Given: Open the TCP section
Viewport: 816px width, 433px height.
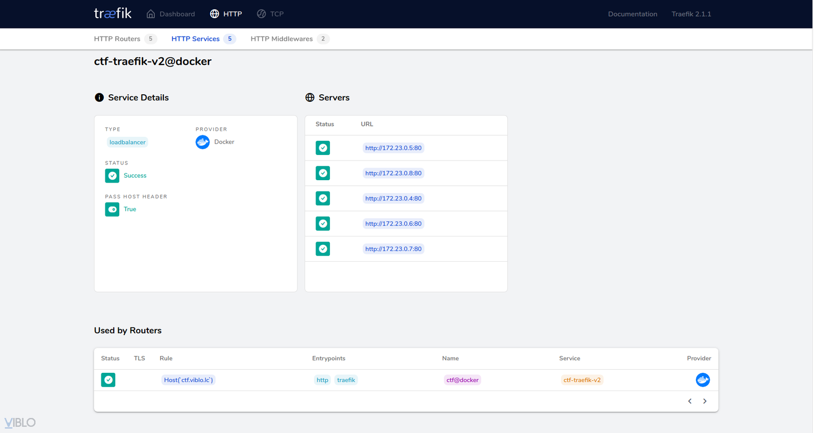Looking at the screenshot, I should (x=270, y=14).
